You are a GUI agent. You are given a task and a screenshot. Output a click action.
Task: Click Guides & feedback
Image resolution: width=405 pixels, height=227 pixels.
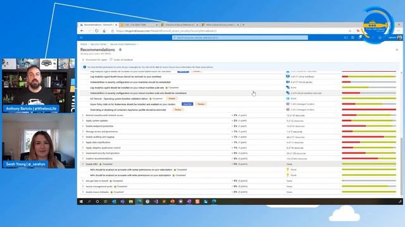[x=121, y=60]
